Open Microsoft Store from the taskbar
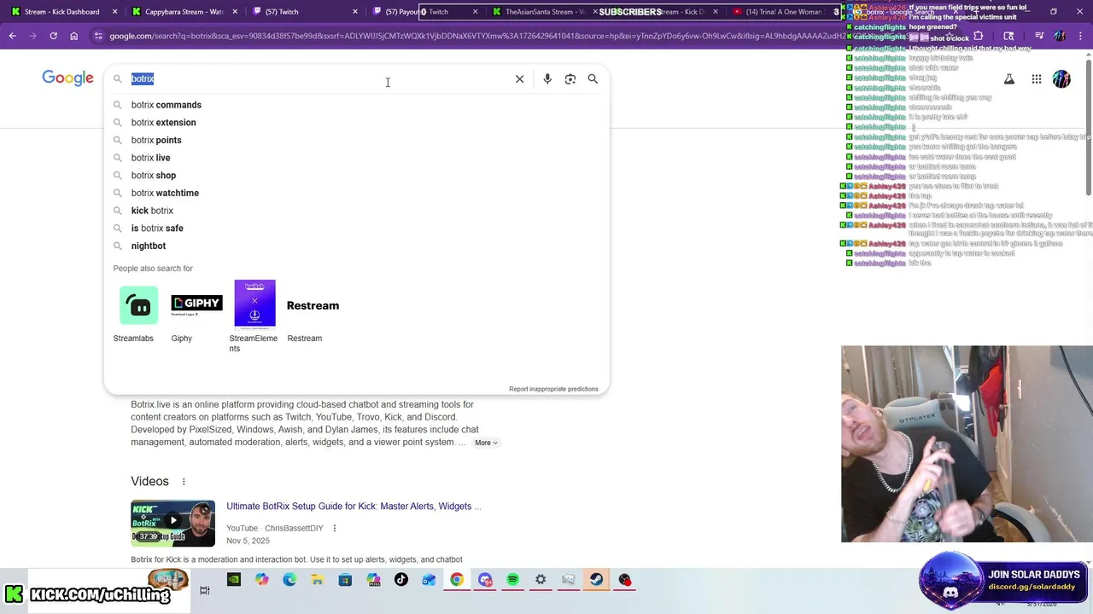1093x614 pixels. tap(345, 580)
